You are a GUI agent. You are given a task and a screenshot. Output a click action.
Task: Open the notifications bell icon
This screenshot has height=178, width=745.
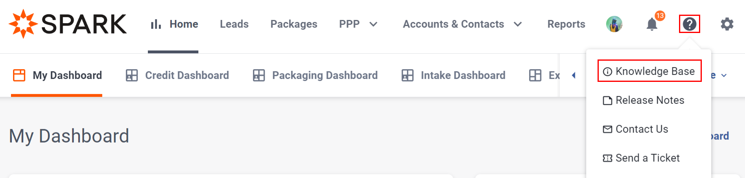coord(652,24)
